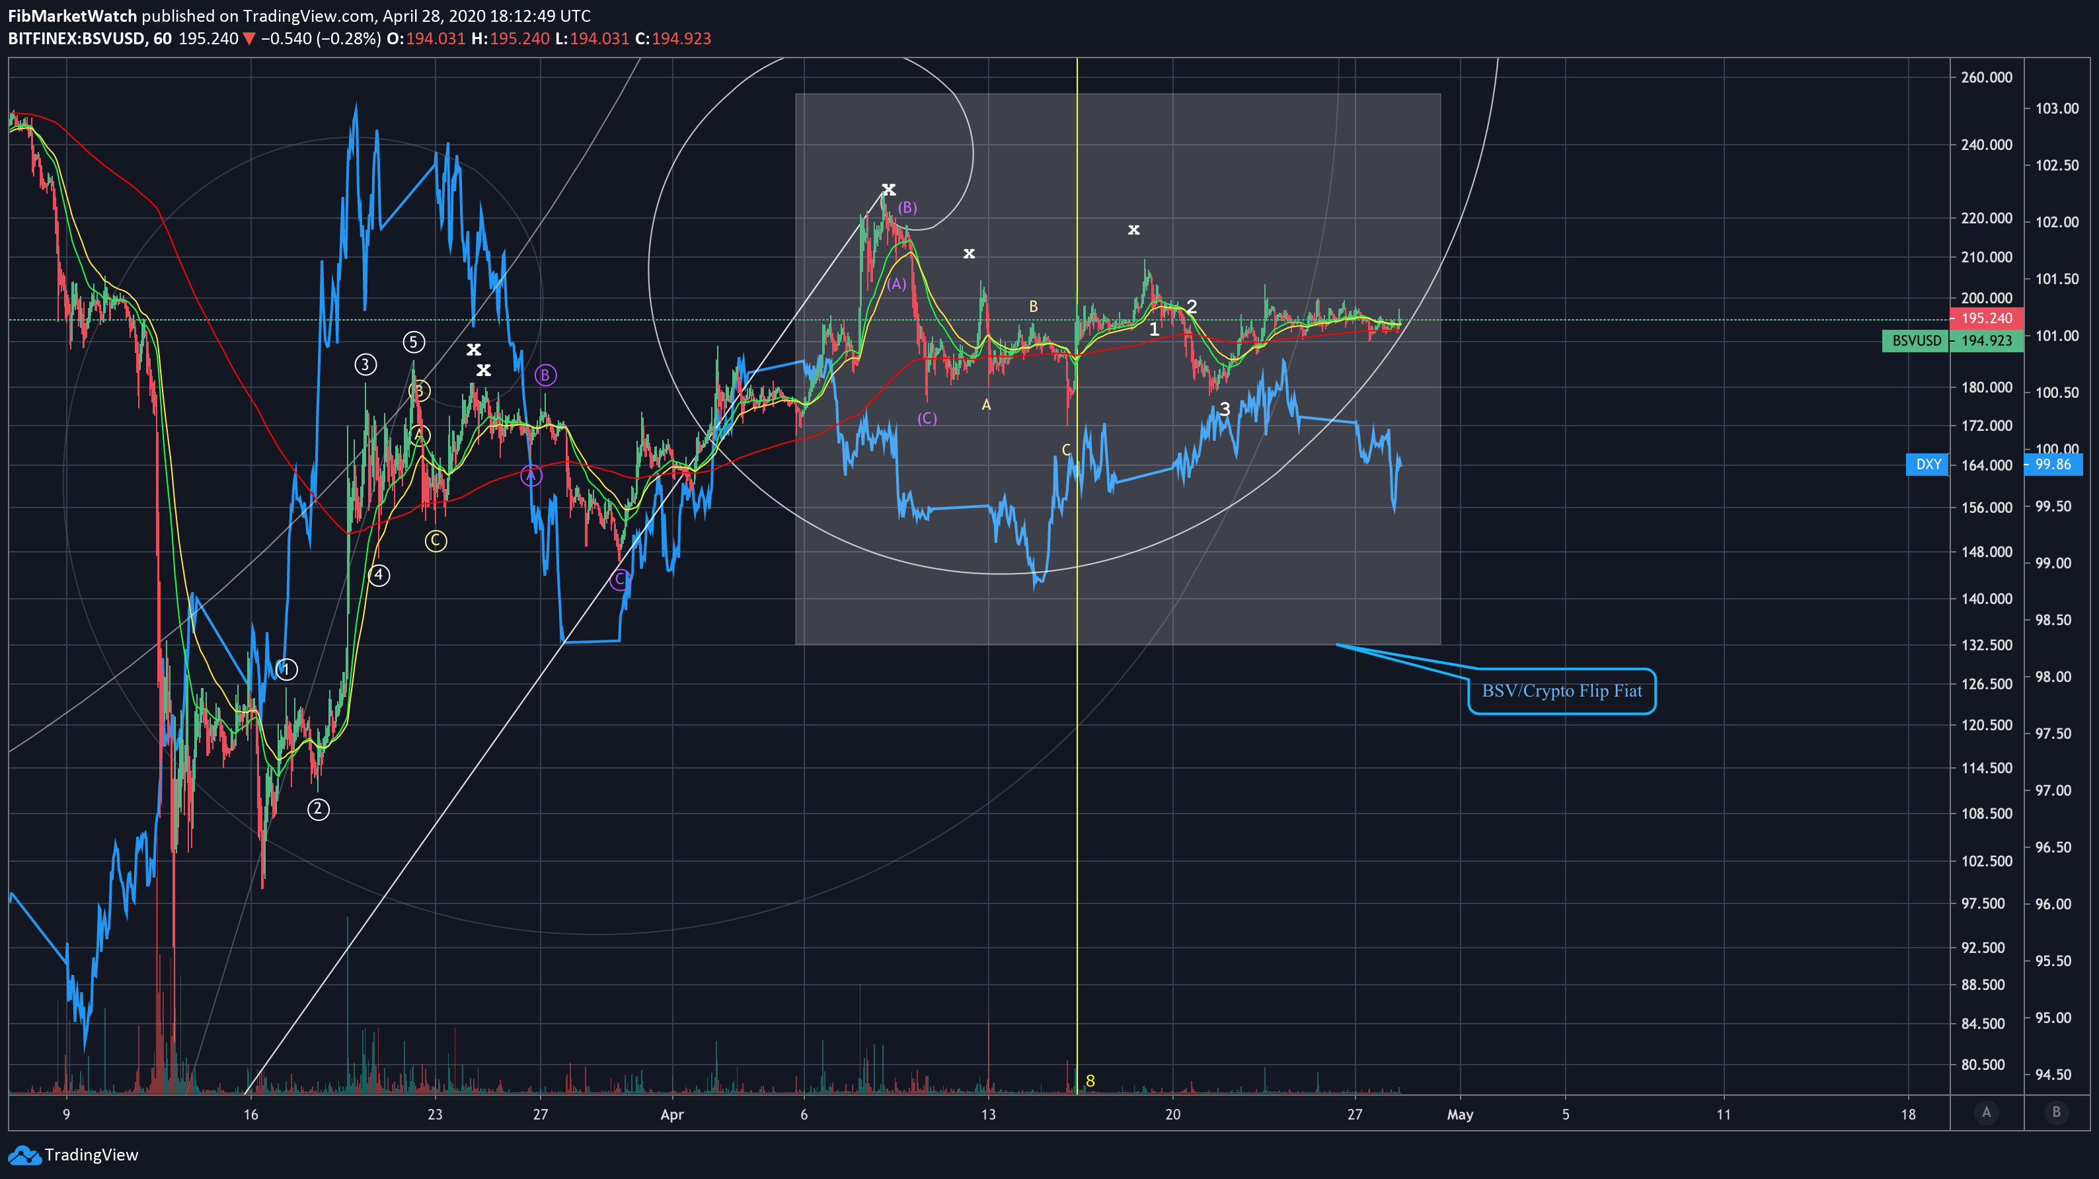2099x1179 pixels.
Task: Click the green BSVUSD series label
Action: coord(1916,340)
